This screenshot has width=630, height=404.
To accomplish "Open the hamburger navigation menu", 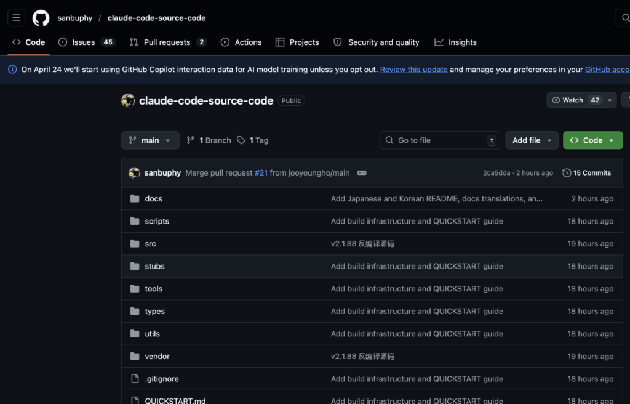I will [x=16, y=18].
